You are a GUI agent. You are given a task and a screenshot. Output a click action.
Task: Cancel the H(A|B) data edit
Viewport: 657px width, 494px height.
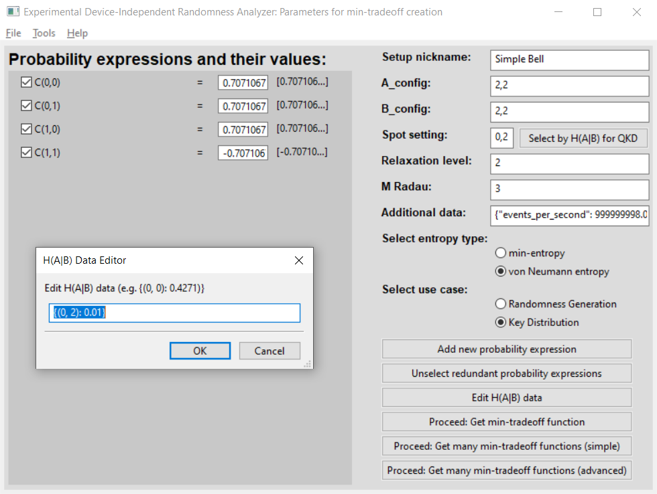[269, 351]
